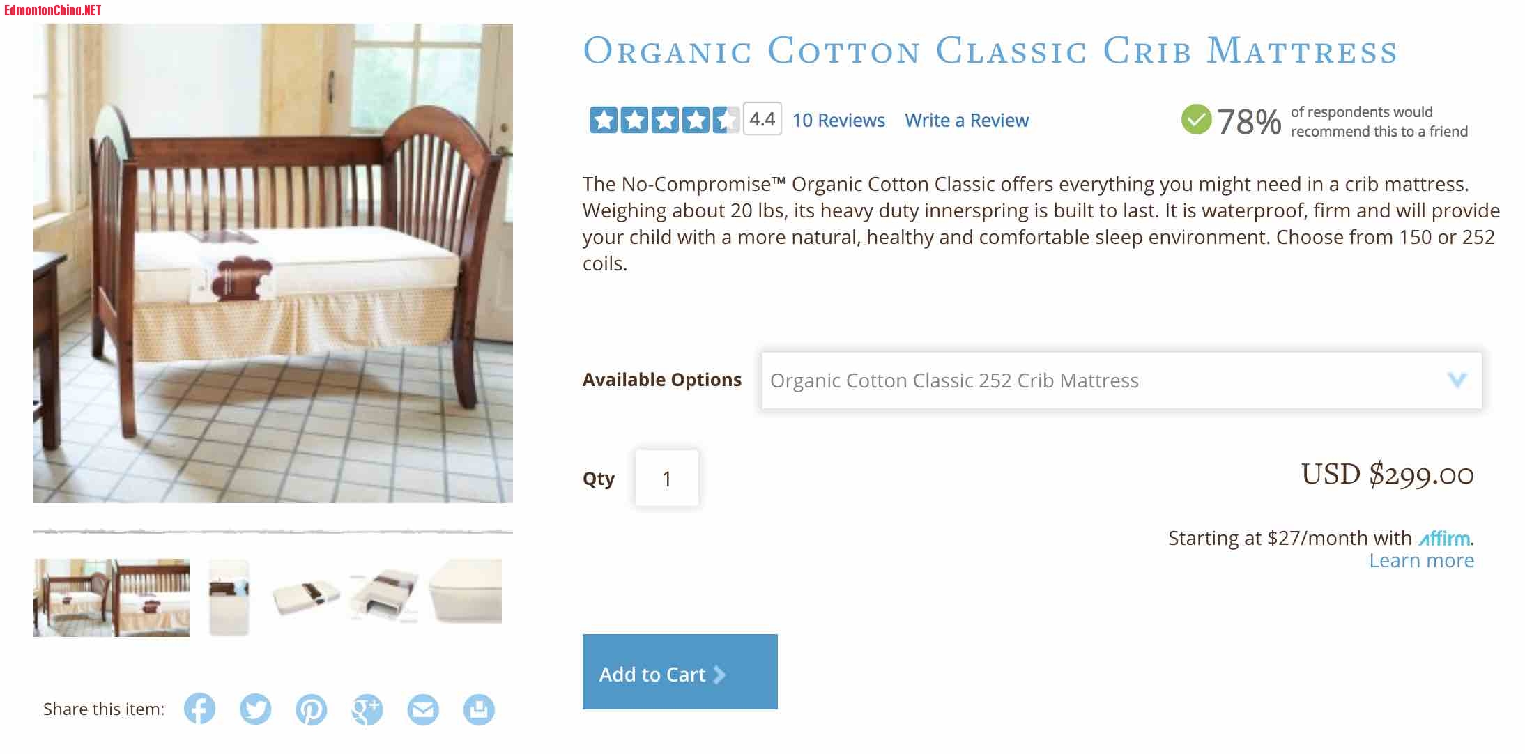
Task: Click the Write a Review link
Action: tap(966, 121)
